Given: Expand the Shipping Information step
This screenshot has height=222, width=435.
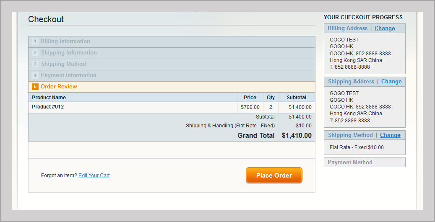Looking at the screenshot, I should (x=69, y=53).
